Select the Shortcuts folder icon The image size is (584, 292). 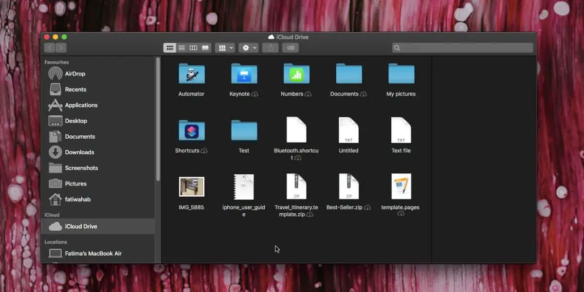(192, 130)
